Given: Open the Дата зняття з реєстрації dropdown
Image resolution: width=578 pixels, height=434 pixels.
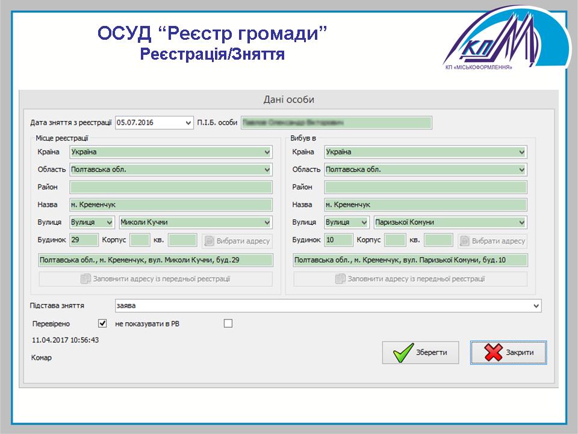Looking at the screenshot, I should 188,122.
